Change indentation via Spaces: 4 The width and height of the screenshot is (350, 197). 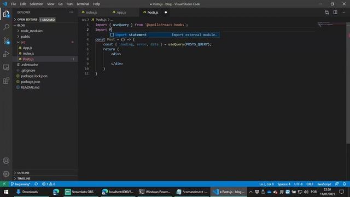tap(284, 184)
